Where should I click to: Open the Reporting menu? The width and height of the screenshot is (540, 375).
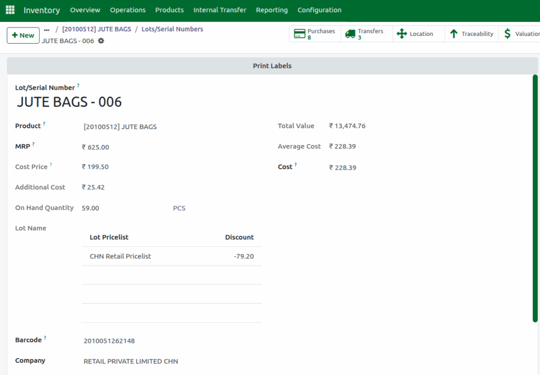[272, 9]
